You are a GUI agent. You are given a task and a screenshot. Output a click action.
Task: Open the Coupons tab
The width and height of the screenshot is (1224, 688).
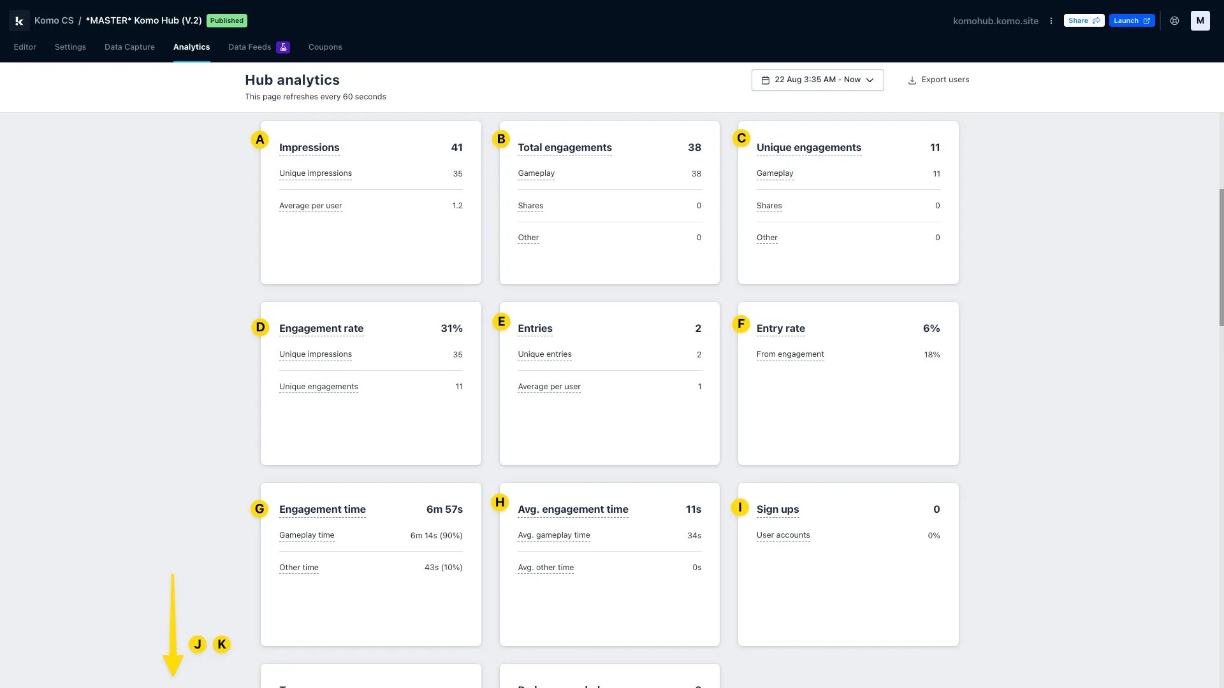[x=325, y=47]
